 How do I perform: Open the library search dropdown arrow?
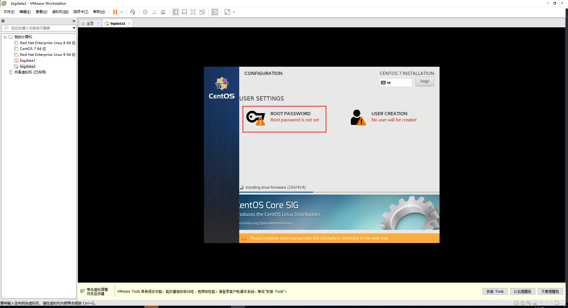tap(74, 28)
